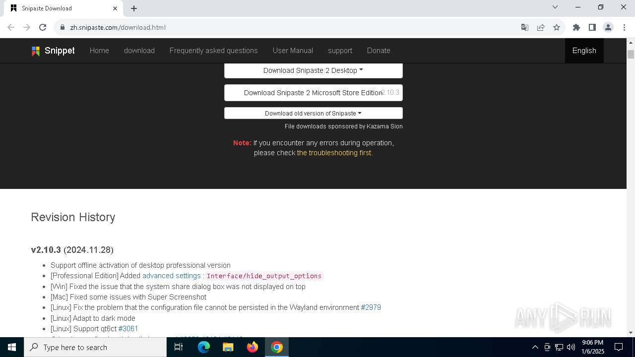
Task: Open the Google Translate page icon
Action: click(x=525, y=27)
